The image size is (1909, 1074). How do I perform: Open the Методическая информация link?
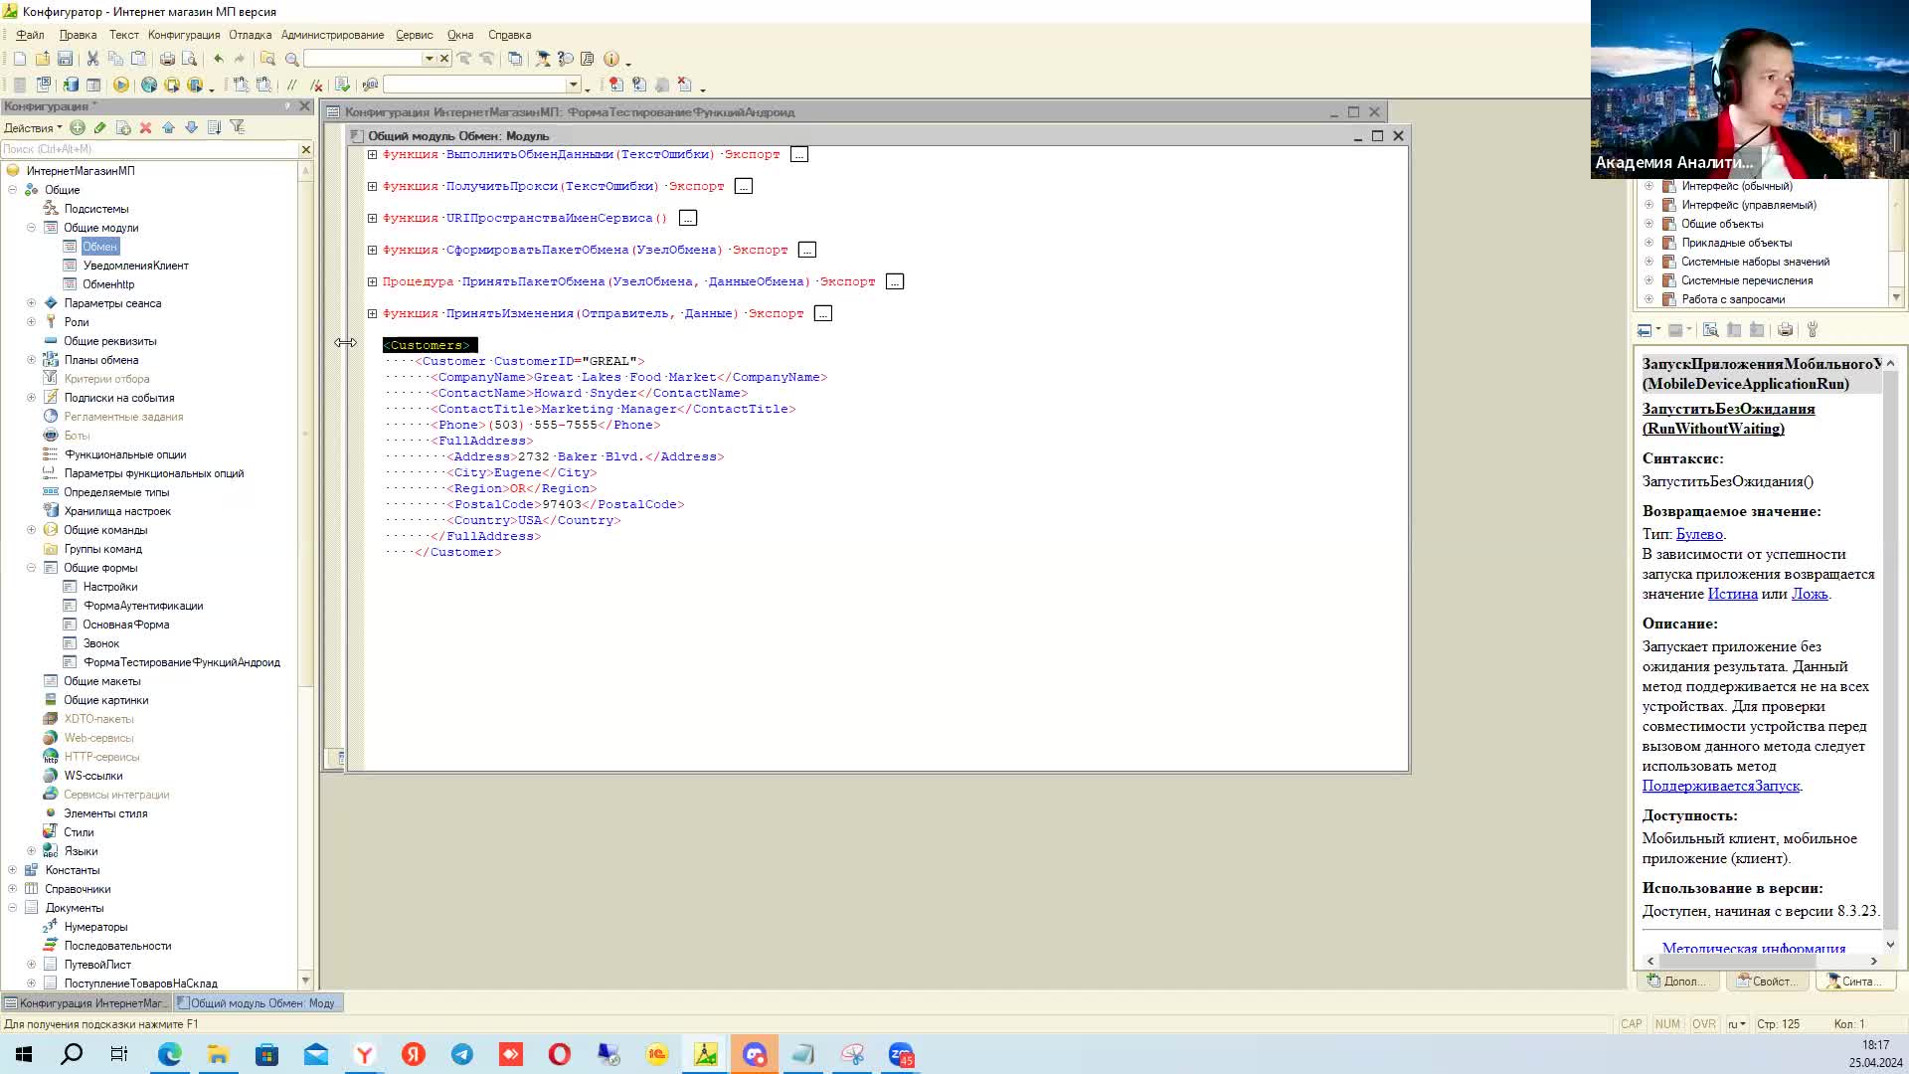1754,948
